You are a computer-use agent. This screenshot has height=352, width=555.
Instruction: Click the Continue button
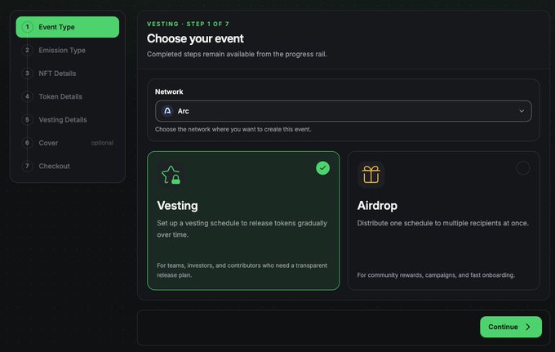pos(511,327)
